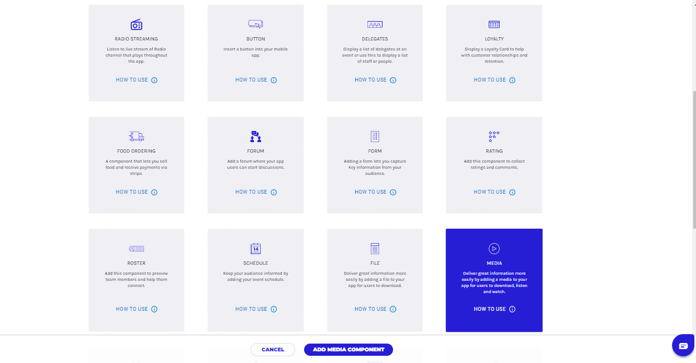This screenshot has height=363, width=696.
Task: Click the File component icon
Action: click(x=375, y=249)
